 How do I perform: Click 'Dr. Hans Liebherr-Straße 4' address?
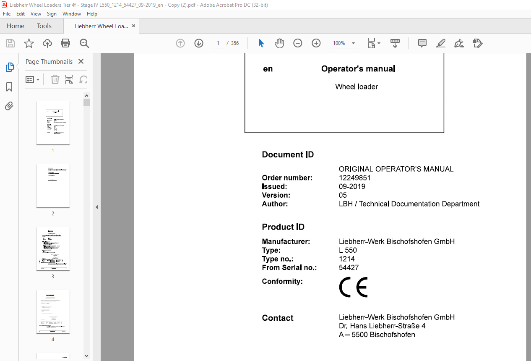point(382,326)
